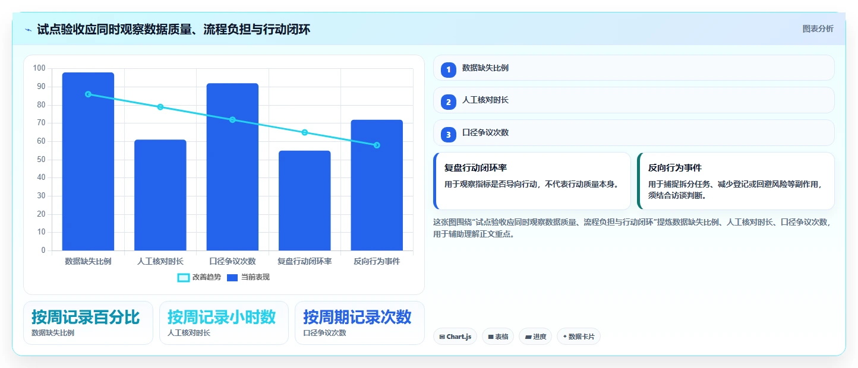858x368 pixels.
Task: Click the 图表分析 label in header
Action: pos(818,28)
